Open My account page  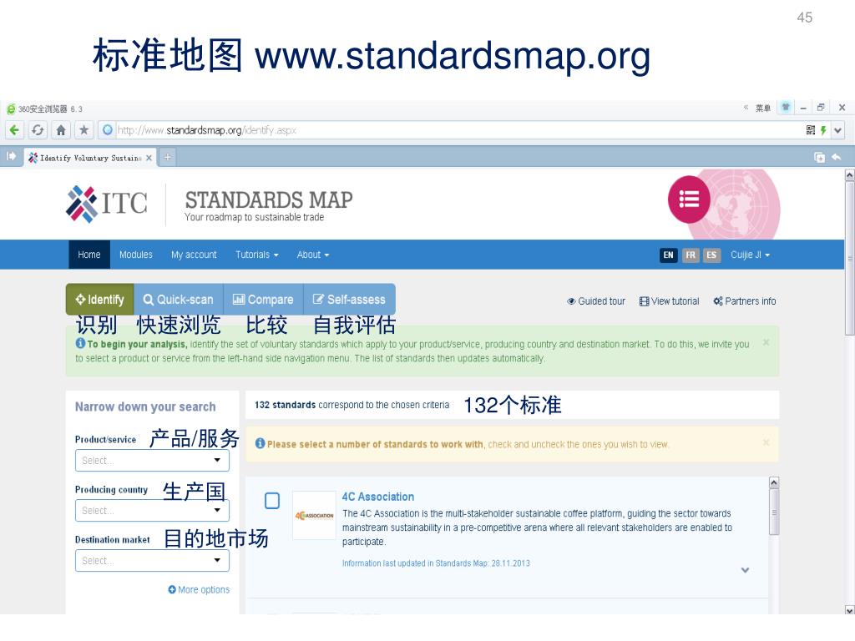[194, 255]
